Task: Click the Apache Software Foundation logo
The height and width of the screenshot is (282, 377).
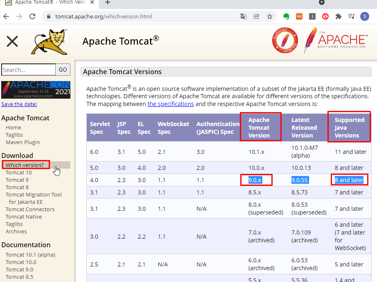Action: [336, 40]
